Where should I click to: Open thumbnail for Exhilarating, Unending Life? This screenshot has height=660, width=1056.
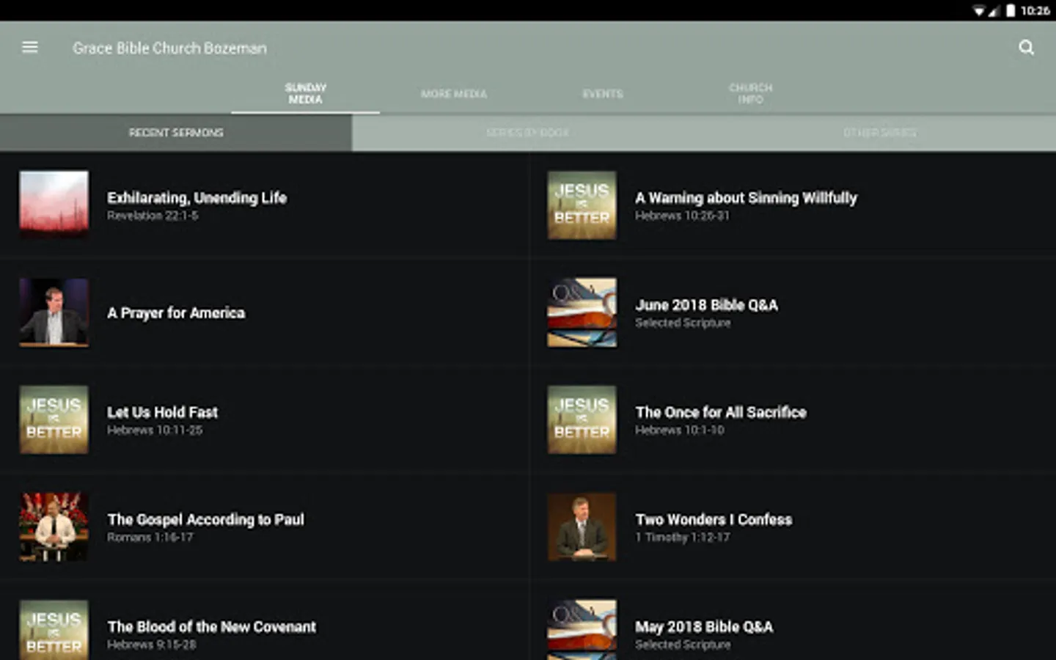point(54,205)
